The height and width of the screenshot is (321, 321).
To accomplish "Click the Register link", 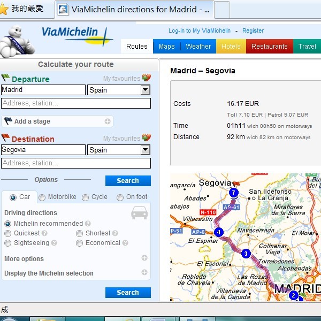I will point(253,30).
